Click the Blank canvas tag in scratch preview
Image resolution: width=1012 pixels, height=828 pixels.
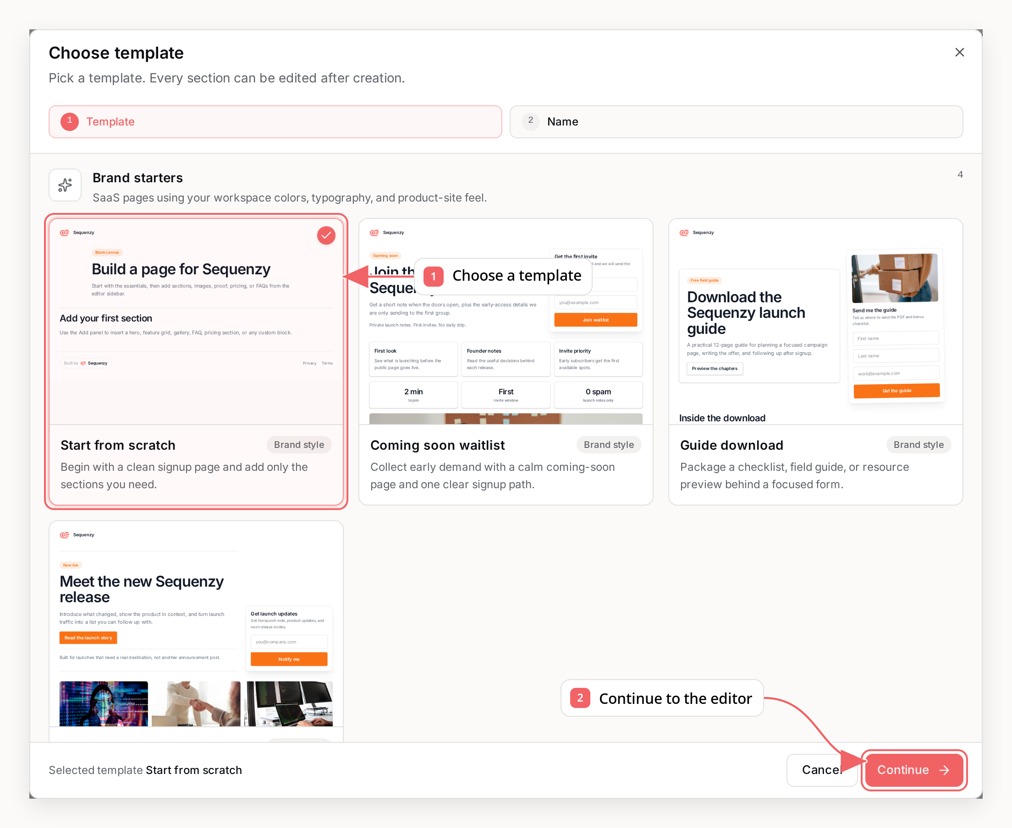(107, 252)
